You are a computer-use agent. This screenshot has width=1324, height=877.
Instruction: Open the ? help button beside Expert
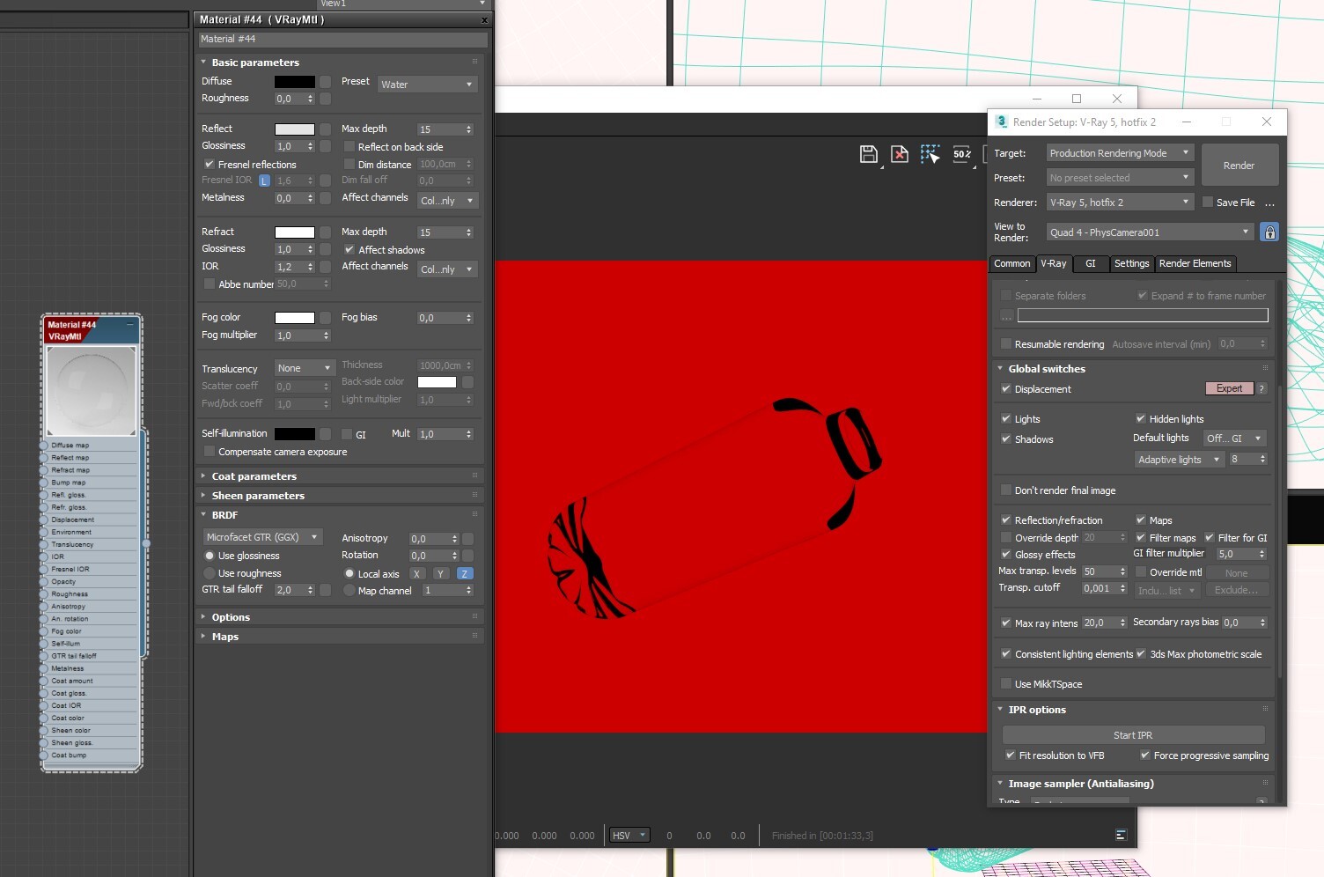pos(1261,388)
